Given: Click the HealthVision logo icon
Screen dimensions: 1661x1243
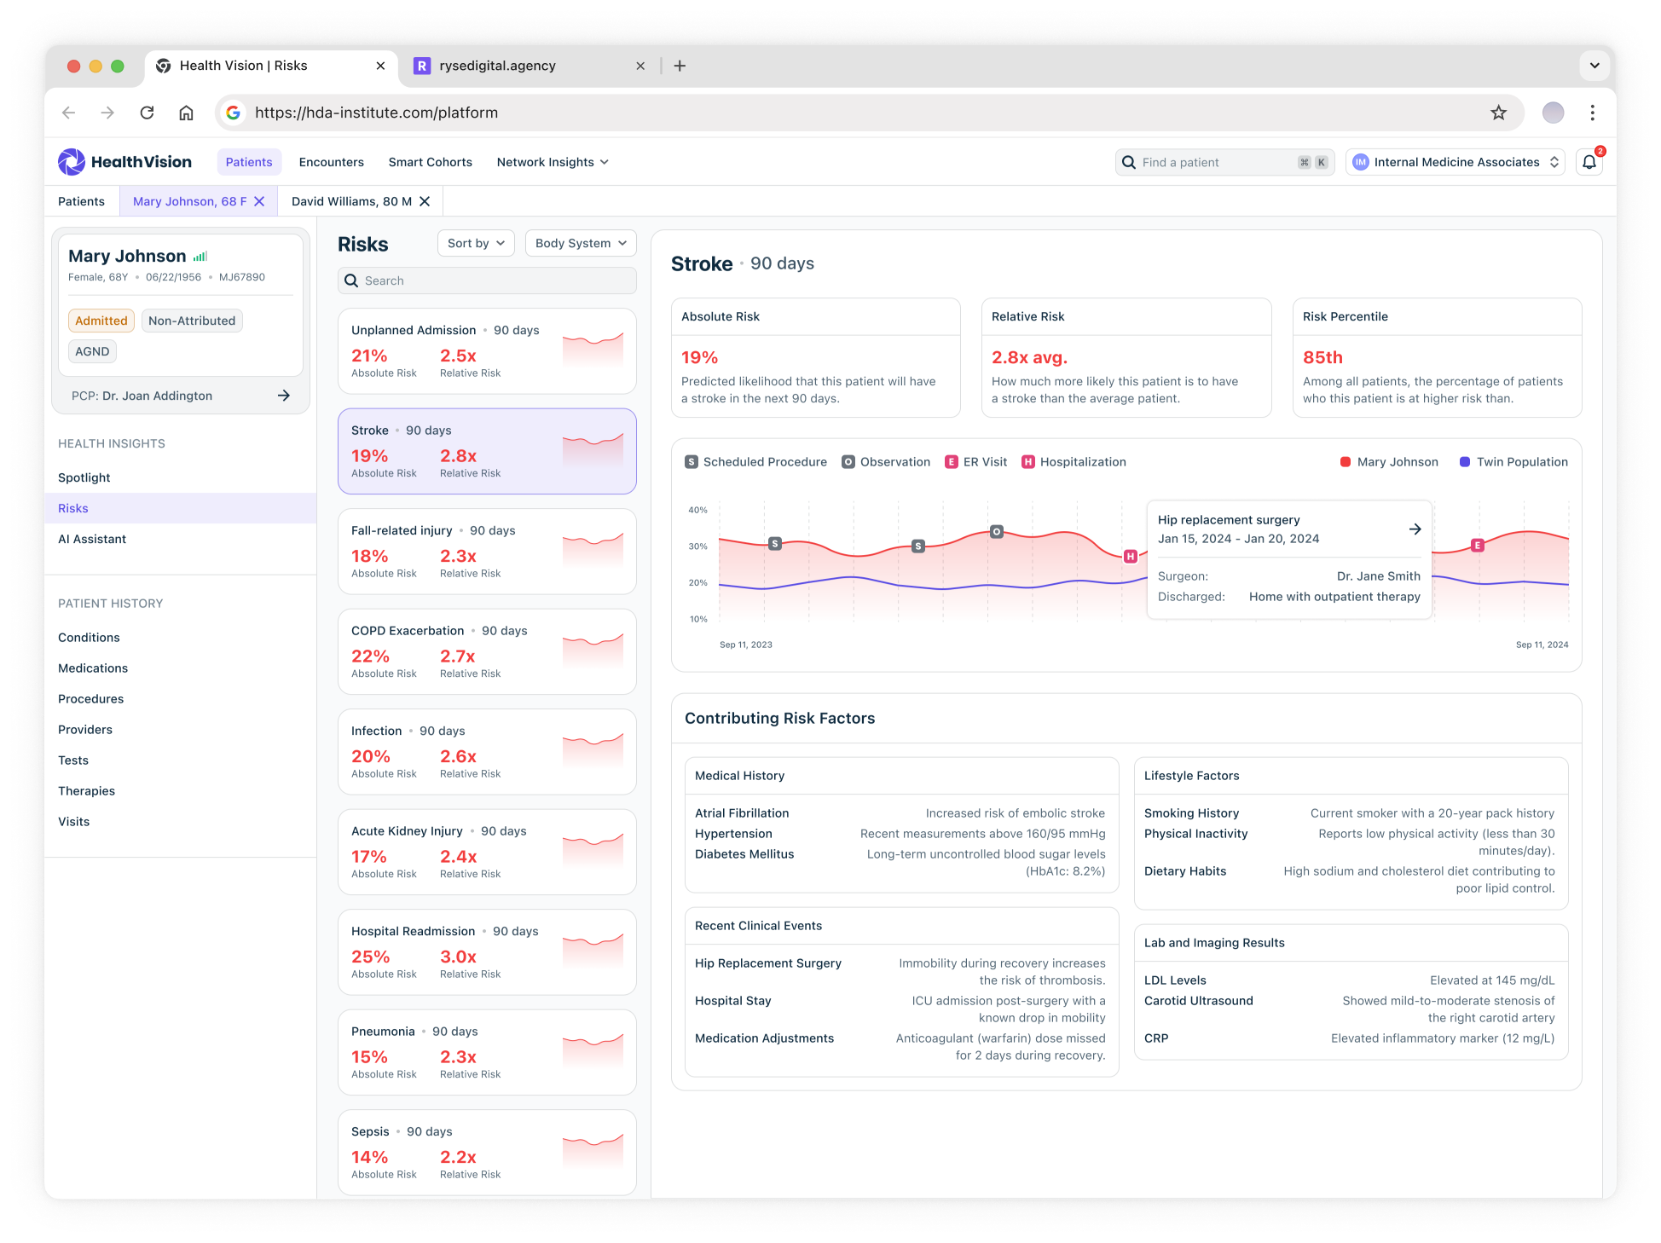Looking at the screenshot, I should (x=72, y=162).
